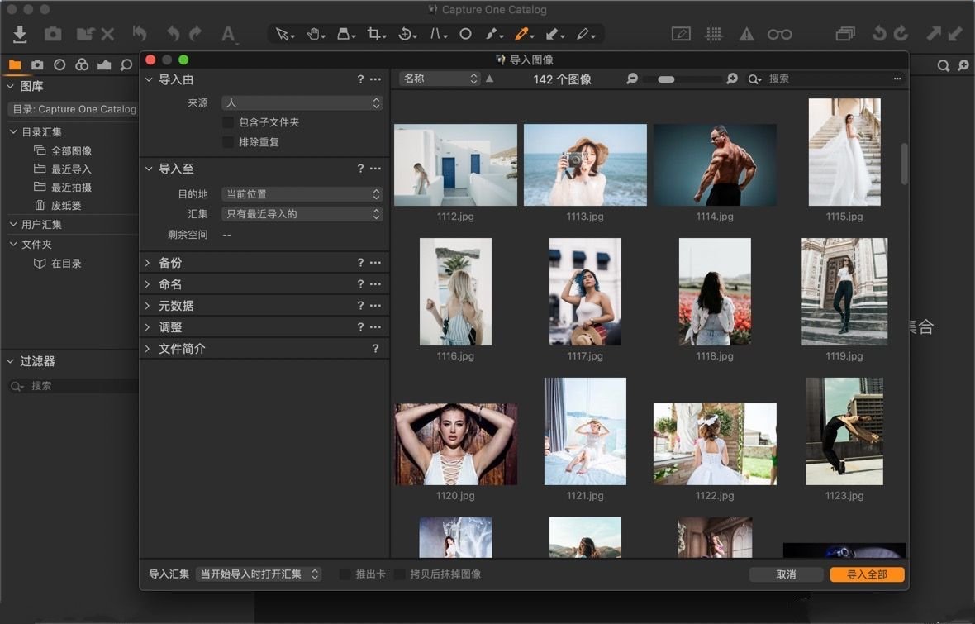Toggle the exposure warning triangle icon

[x=747, y=34]
